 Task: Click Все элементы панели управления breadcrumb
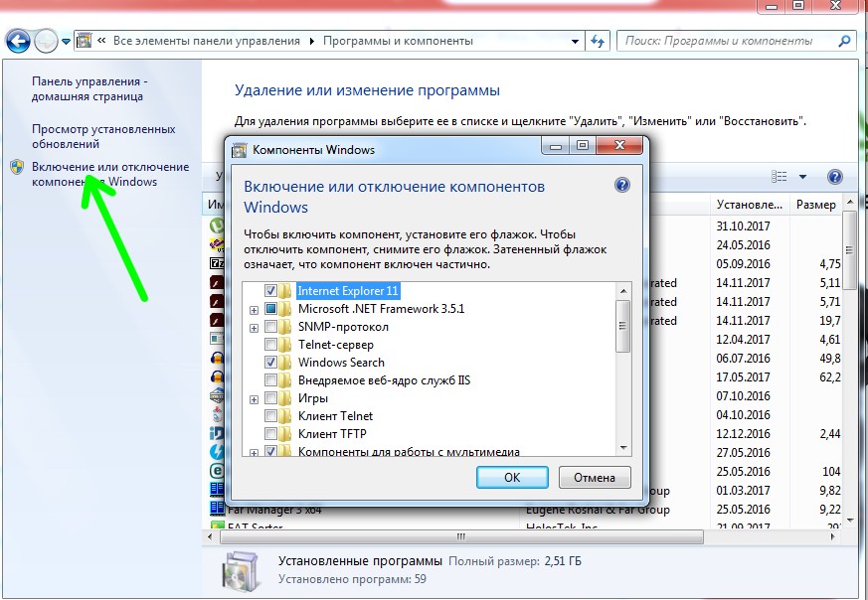coord(207,41)
